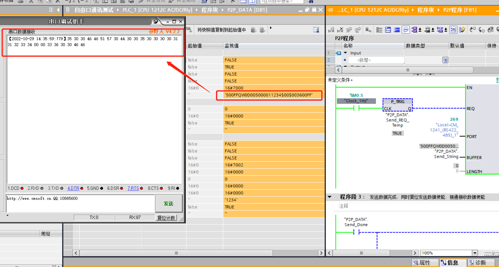Image resolution: width=499 pixels, height=267 pixels.
Task: Click the 复位计数 reset count button
Action: (166, 218)
